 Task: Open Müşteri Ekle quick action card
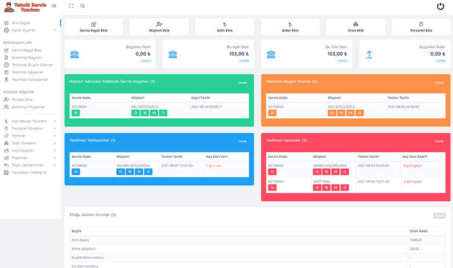coord(159,27)
